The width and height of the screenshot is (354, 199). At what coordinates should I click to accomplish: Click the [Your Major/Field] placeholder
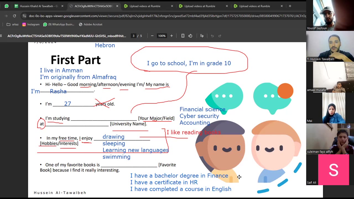click(x=156, y=118)
